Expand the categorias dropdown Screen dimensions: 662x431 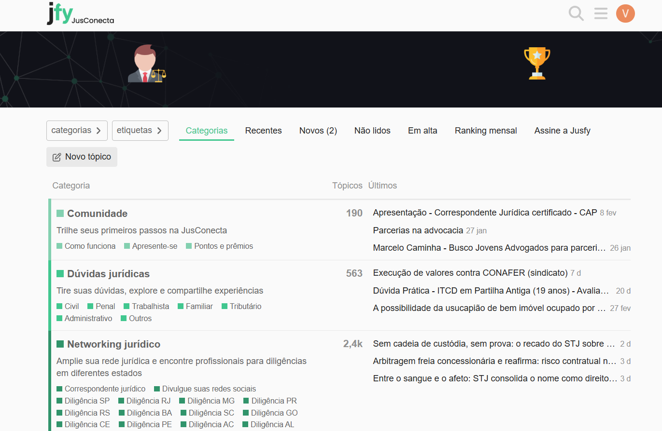point(77,131)
